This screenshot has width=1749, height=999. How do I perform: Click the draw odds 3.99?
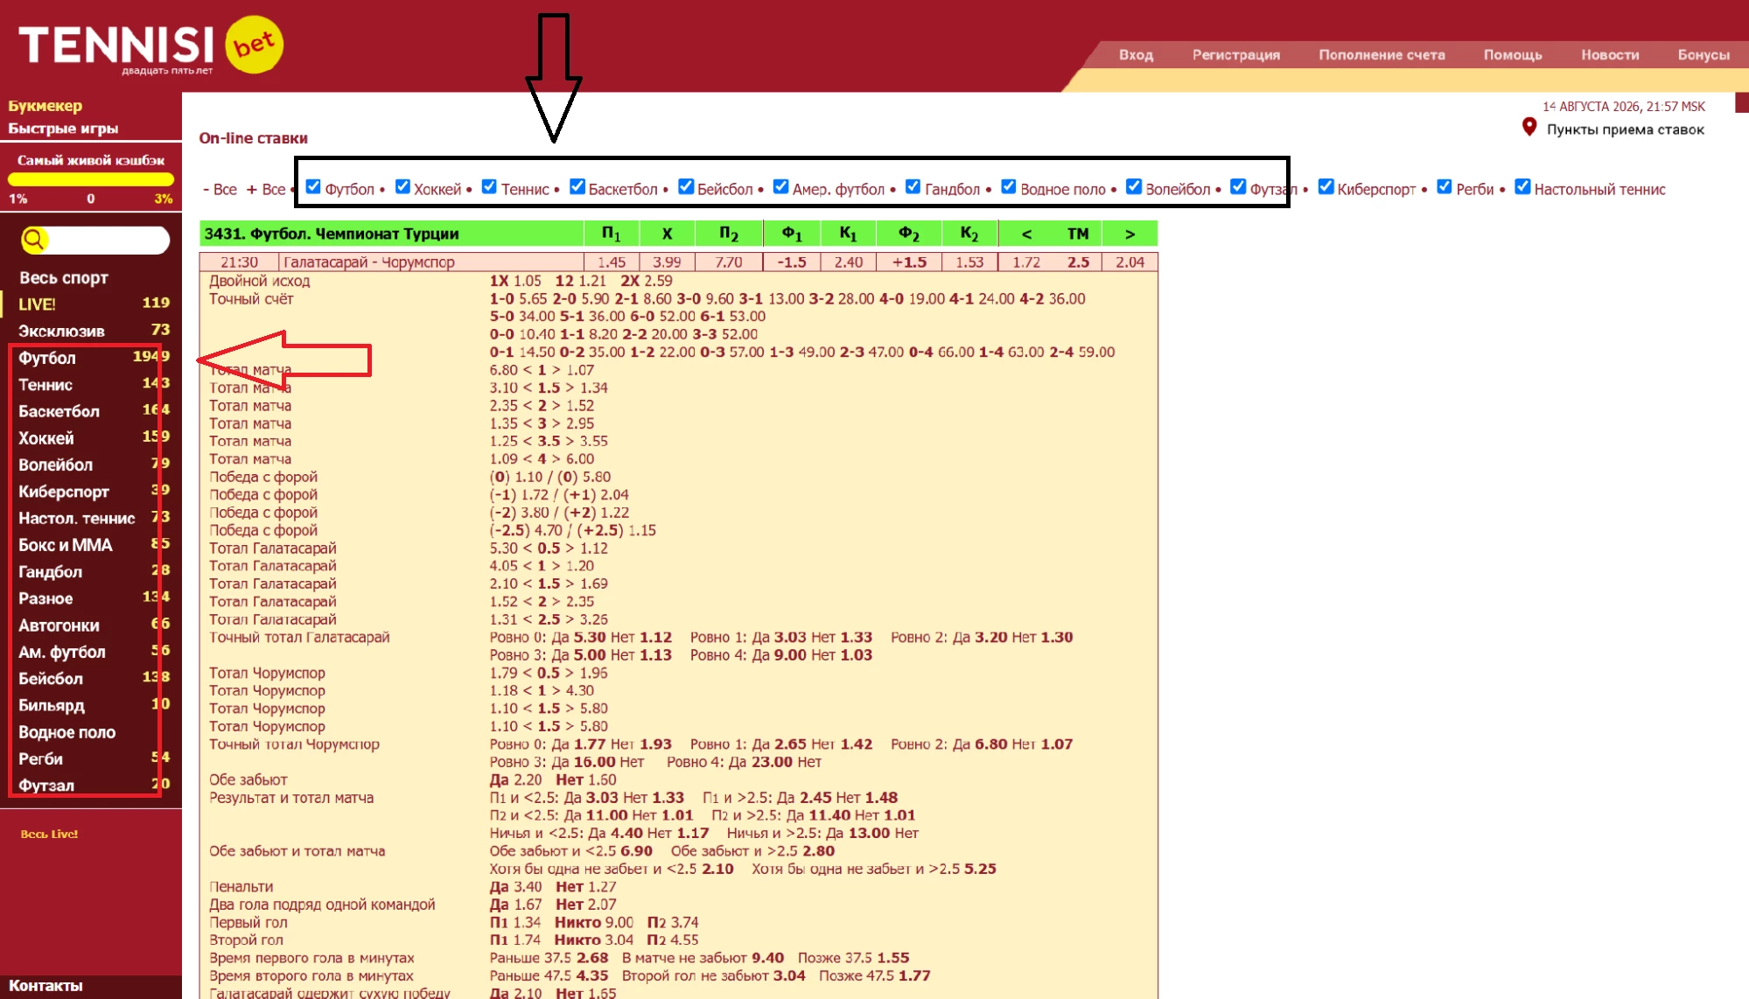[667, 262]
